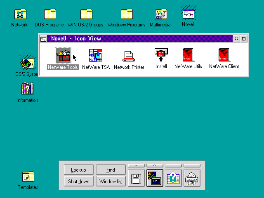Screen dimensions: 264x198
Task: Select the NetWare Client red book icon
Action: pyautogui.click(x=224, y=55)
